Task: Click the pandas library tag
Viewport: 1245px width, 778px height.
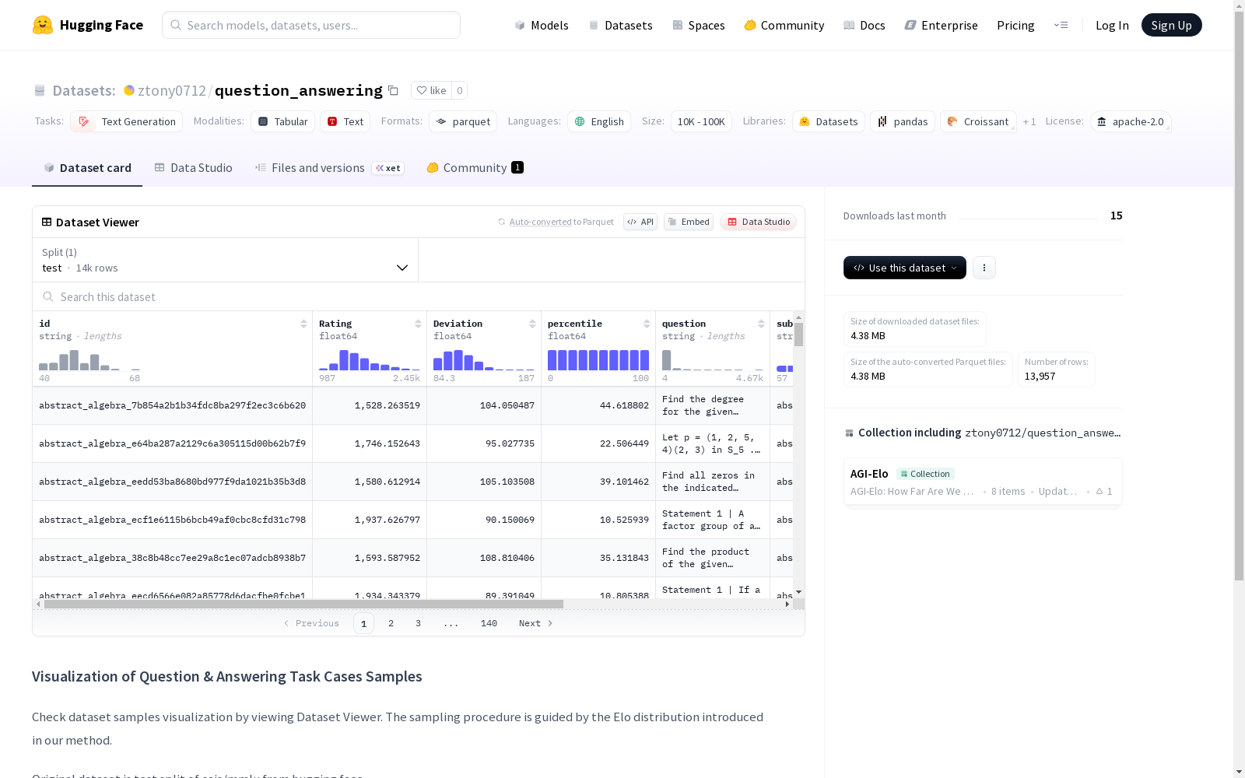Action: [x=903, y=121]
